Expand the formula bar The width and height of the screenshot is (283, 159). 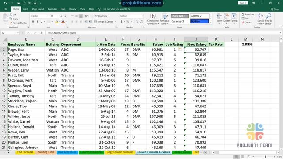point(280,33)
